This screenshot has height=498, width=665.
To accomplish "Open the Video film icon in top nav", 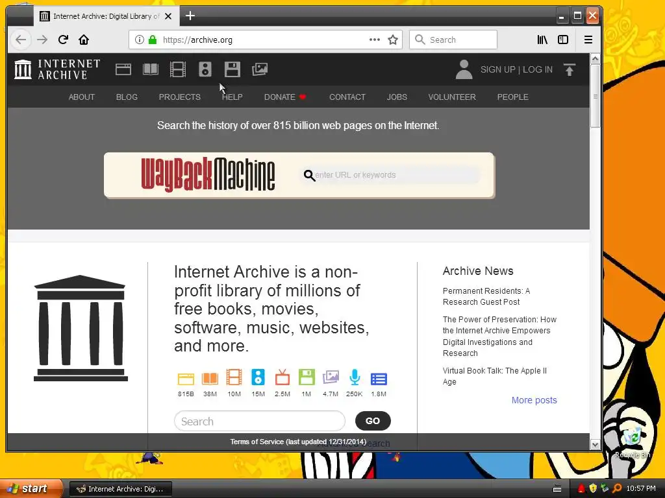I will point(178,69).
